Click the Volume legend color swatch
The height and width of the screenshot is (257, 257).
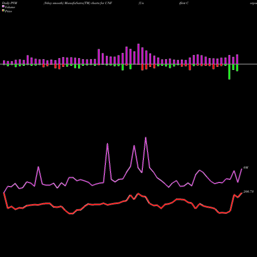point(3,6)
